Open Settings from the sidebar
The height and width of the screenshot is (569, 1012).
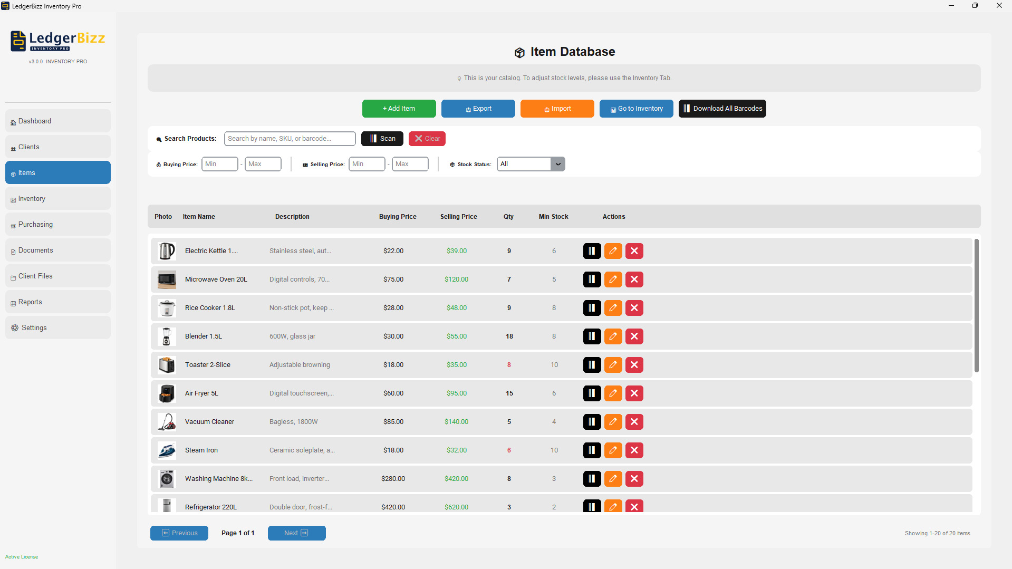point(58,328)
